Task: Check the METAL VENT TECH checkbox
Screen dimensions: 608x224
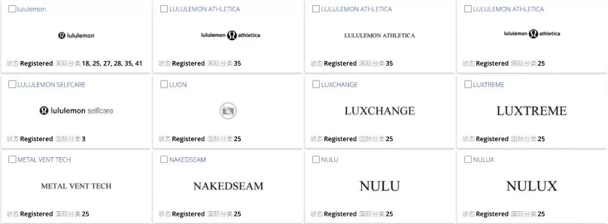Action: click(x=12, y=159)
